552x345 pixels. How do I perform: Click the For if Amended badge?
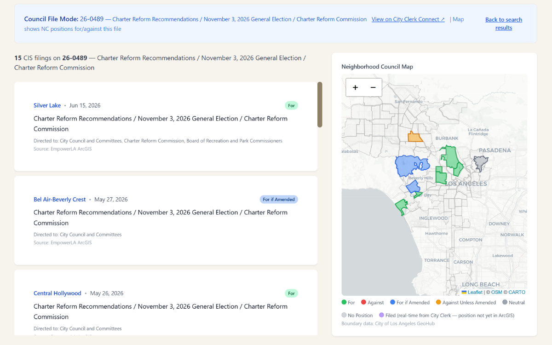(279, 200)
